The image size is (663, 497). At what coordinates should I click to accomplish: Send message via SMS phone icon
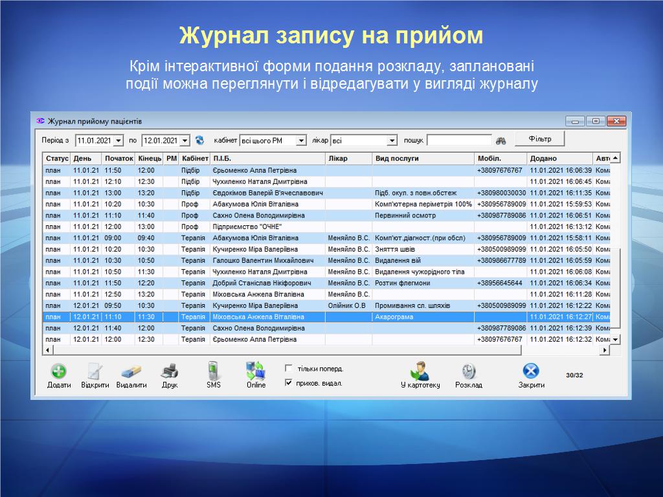point(213,371)
